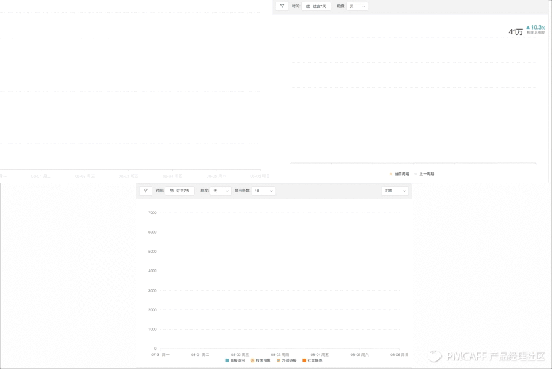Click the 07-31 周一 axis label in bottom chart
The height and width of the screenshot is (369, 552).
pos(160,355)
